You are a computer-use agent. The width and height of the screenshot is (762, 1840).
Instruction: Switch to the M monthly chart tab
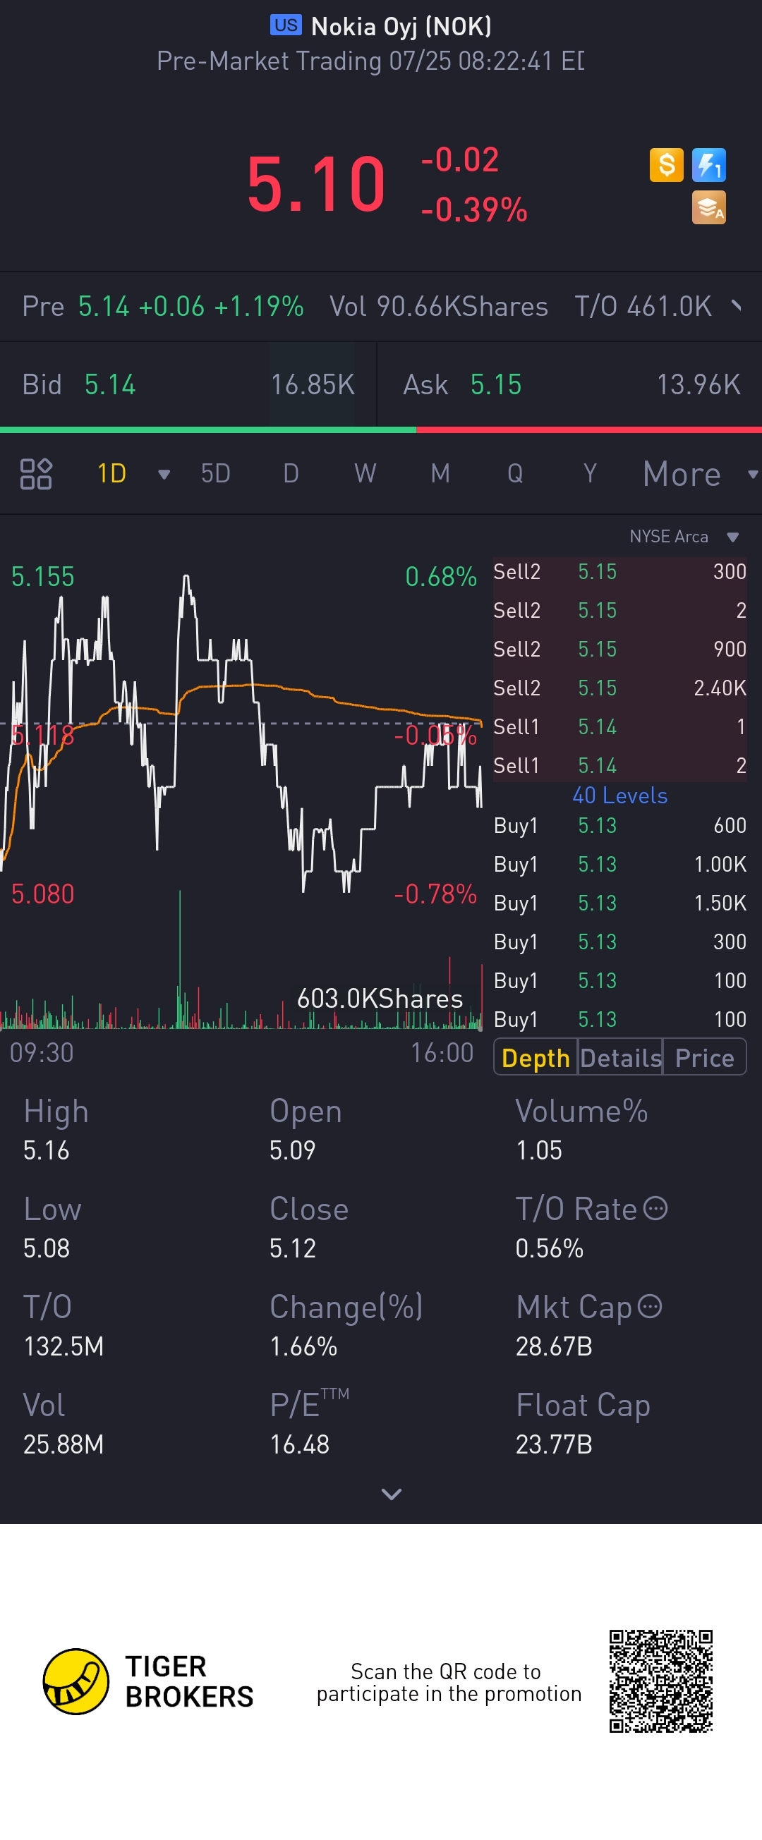440,473
